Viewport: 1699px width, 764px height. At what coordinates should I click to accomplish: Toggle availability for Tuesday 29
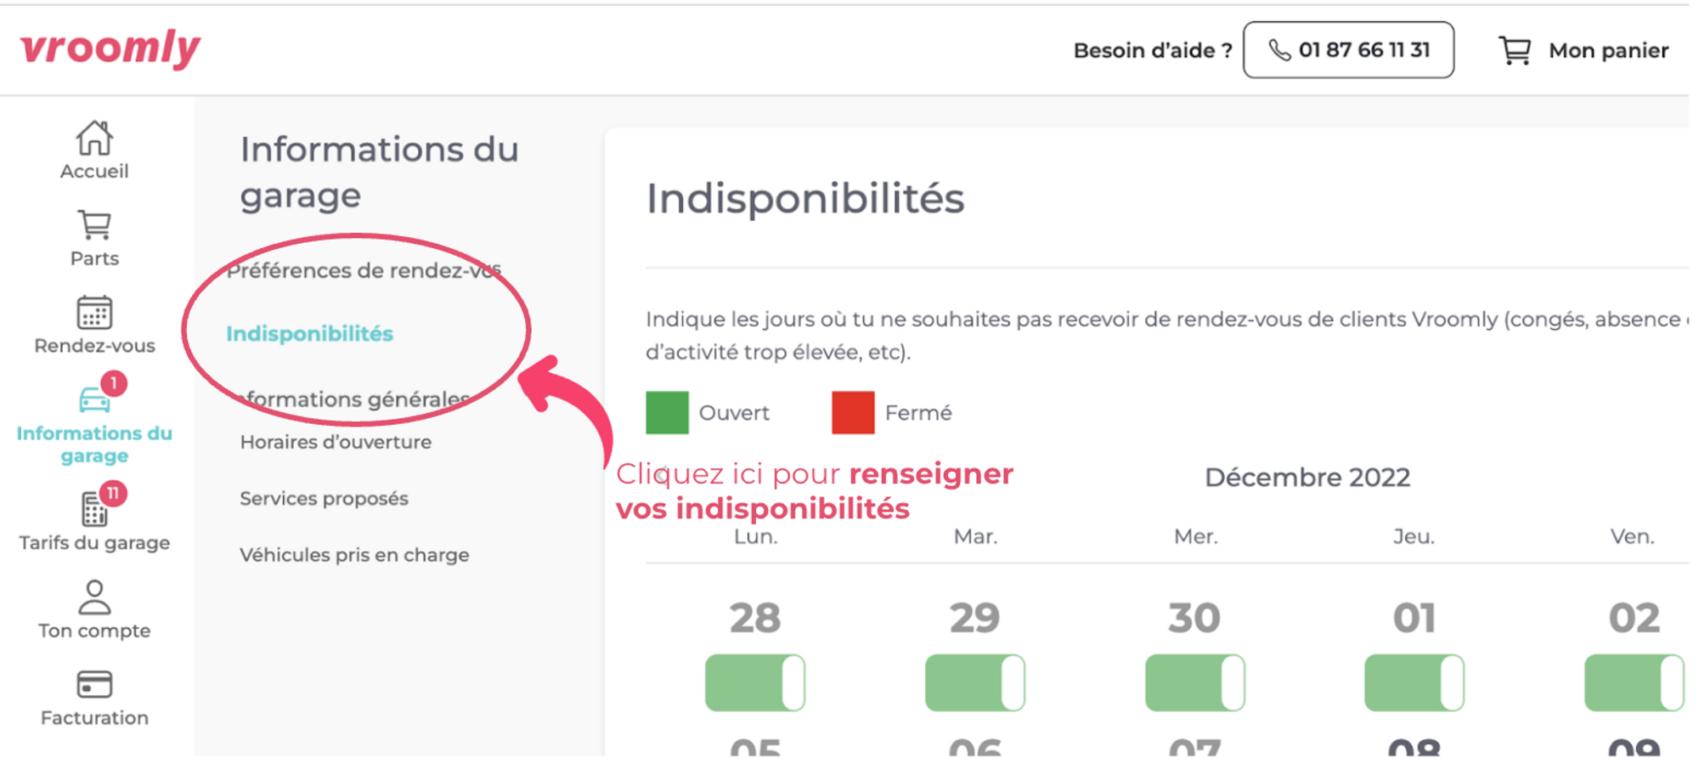point(975,682)
